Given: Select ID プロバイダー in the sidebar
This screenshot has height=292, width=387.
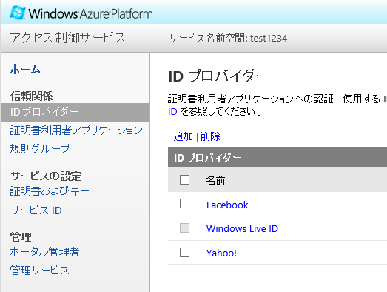Looking at the screenshot, I should (75, 112).
